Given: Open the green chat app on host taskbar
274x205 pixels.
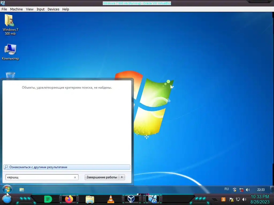Looking at the screenshot, I should [48, 199].
